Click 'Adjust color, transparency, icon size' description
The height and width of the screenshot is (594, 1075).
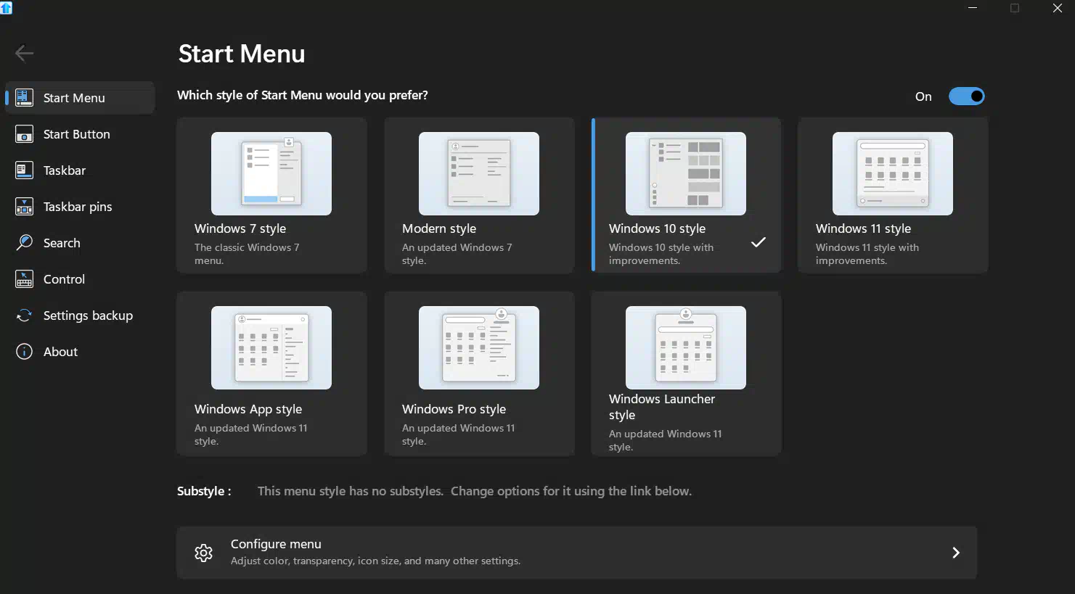pyautogui.click(x=375, y=561)
